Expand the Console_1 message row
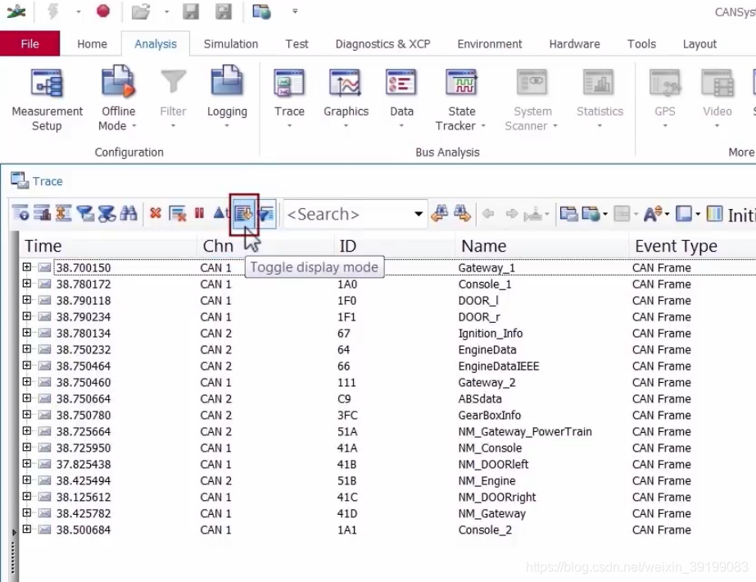 [x=26, y=284]
